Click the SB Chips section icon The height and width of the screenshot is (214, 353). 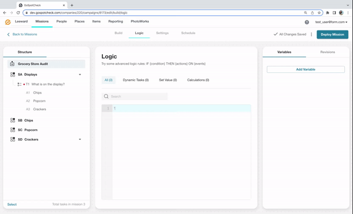point(12,121)
